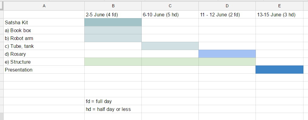
Task: Click the 'd) Rosary' label cell
Action: pyautogui.click(x=44, y=54)
